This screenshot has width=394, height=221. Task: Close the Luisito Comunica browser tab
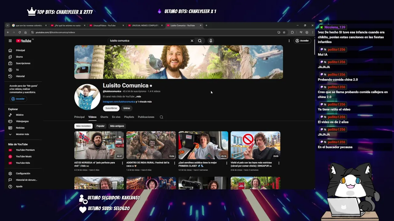[201, 25]
